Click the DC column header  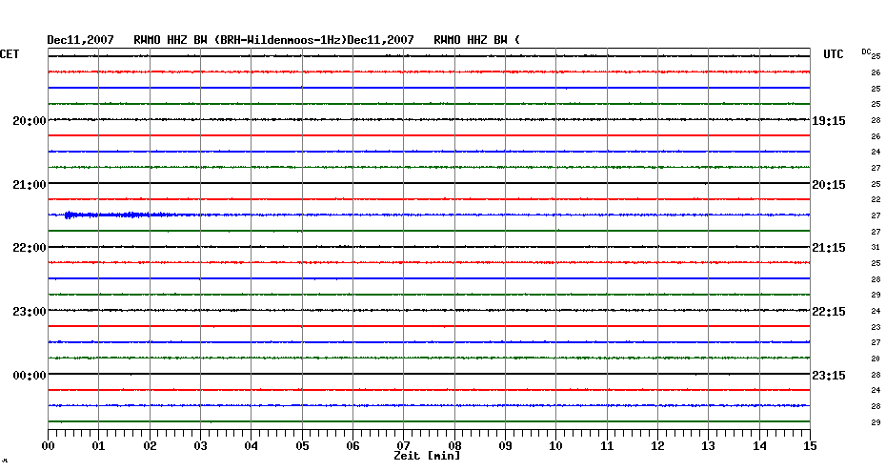866,51
